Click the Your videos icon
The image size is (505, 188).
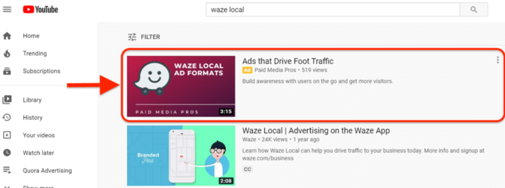7,135
